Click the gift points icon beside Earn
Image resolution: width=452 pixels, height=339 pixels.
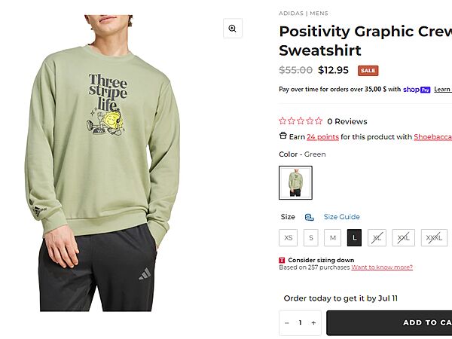[x=282, y=136]
